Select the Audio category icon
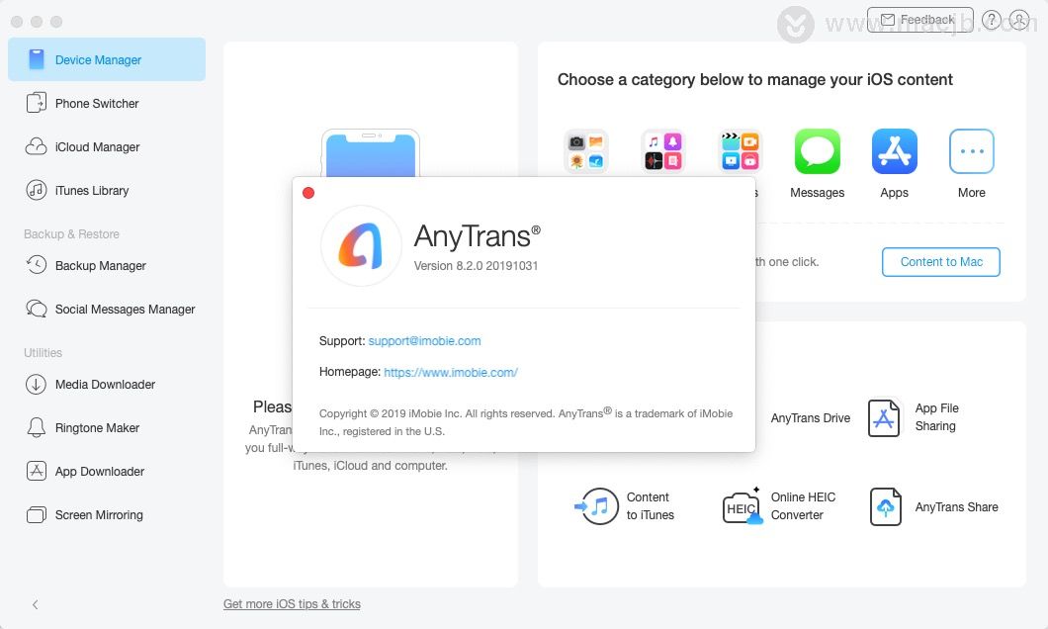1048x629 pixels. tap(663, 151)
